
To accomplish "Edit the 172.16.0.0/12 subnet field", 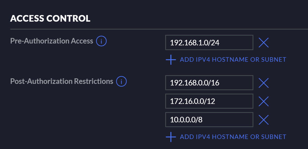I will [x=209, y=101].
